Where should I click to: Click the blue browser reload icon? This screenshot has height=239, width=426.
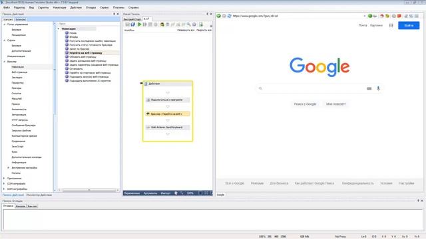pos(229,16)
